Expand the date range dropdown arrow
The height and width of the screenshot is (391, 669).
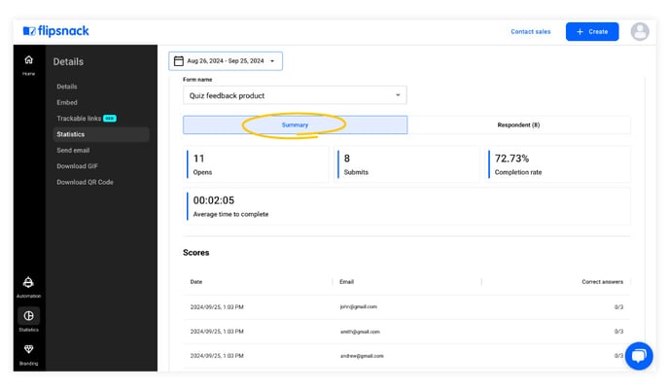click(x=272, y=61)
